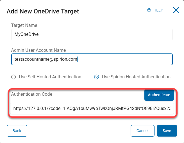Open the HELP link
This screenshot has height=143, width=184.
click(x=158, y=10)
